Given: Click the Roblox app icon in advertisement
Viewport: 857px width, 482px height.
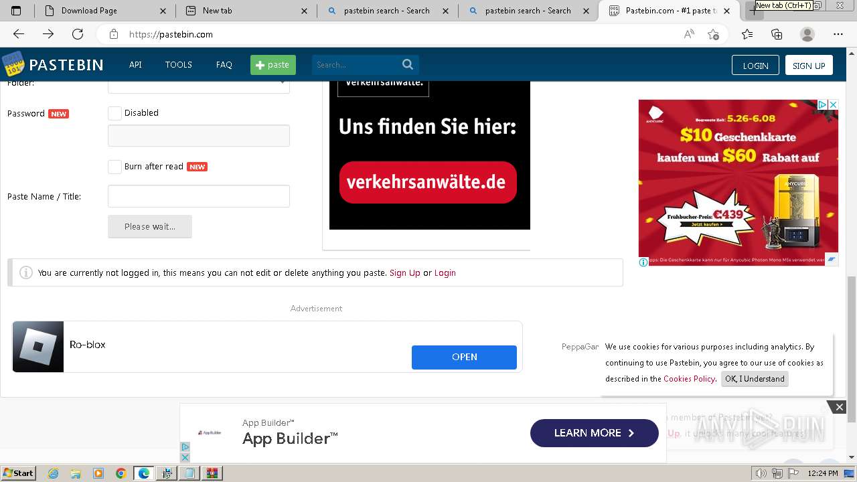Looking at the screenshot, I should [x=38, y=347].
